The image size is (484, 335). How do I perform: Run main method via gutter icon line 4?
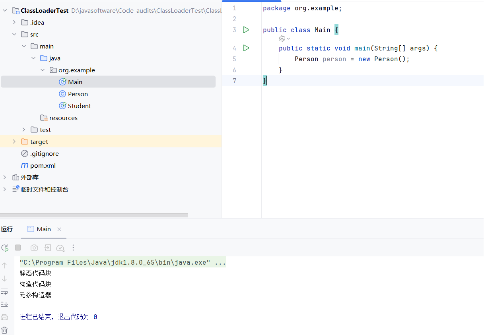coord(246,48)
